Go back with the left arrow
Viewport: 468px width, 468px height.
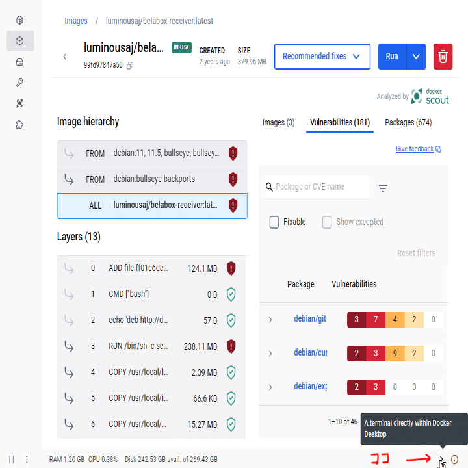click(65, 57)
